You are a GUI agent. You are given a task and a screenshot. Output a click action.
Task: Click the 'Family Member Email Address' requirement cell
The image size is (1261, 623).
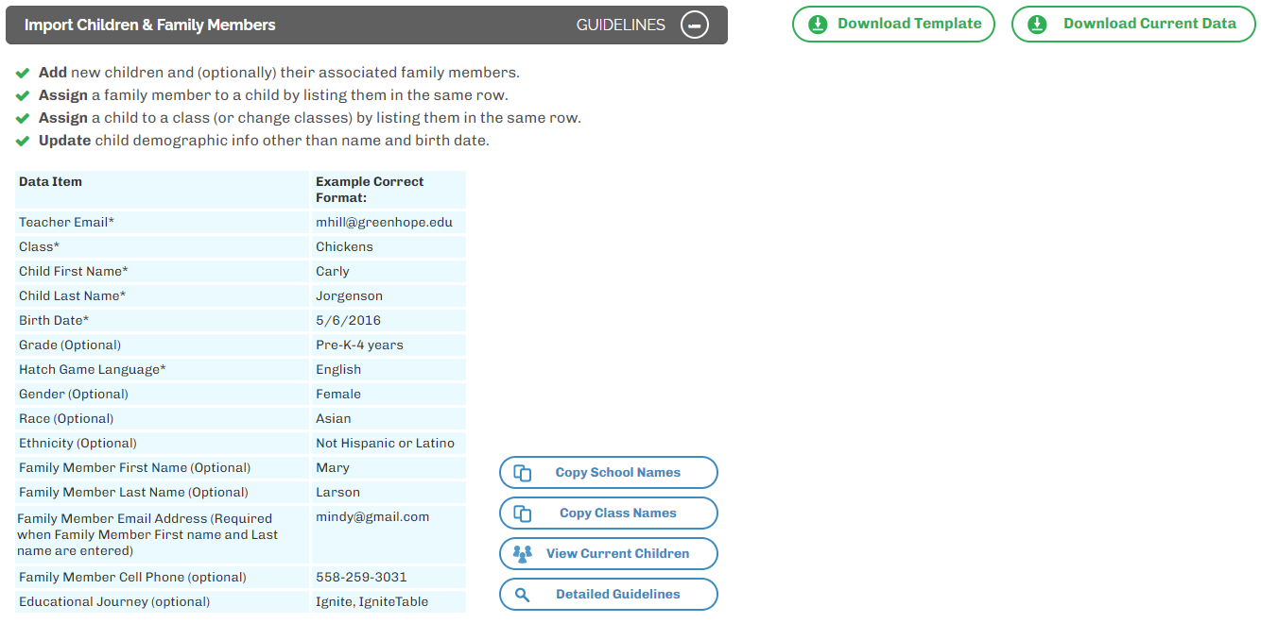[163, 534]
